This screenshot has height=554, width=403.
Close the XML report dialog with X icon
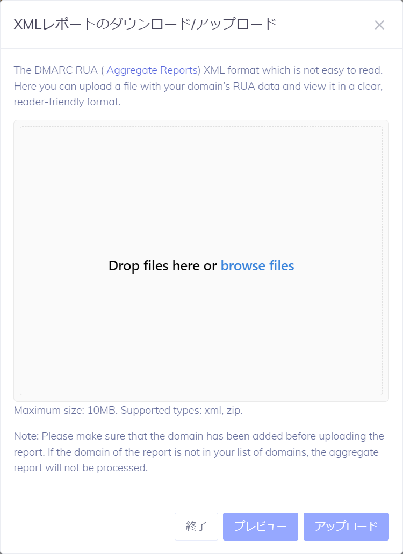pyautogui.click(x=379, y=25)
